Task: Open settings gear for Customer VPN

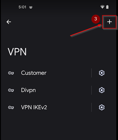Action: (x=102, y=73)
